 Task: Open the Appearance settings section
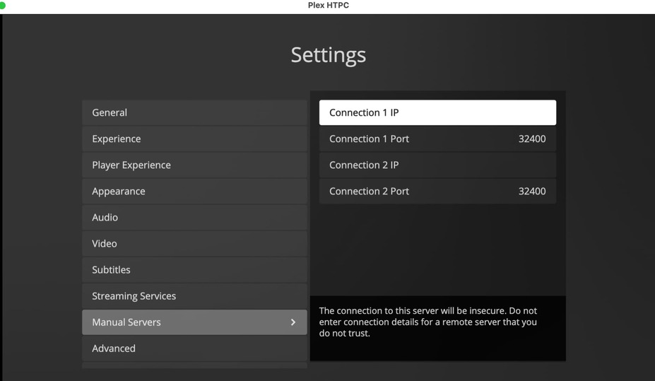click(194, 191)
